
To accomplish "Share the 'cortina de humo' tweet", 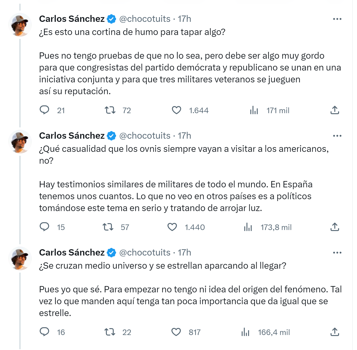I will click(x=335, y=110).
